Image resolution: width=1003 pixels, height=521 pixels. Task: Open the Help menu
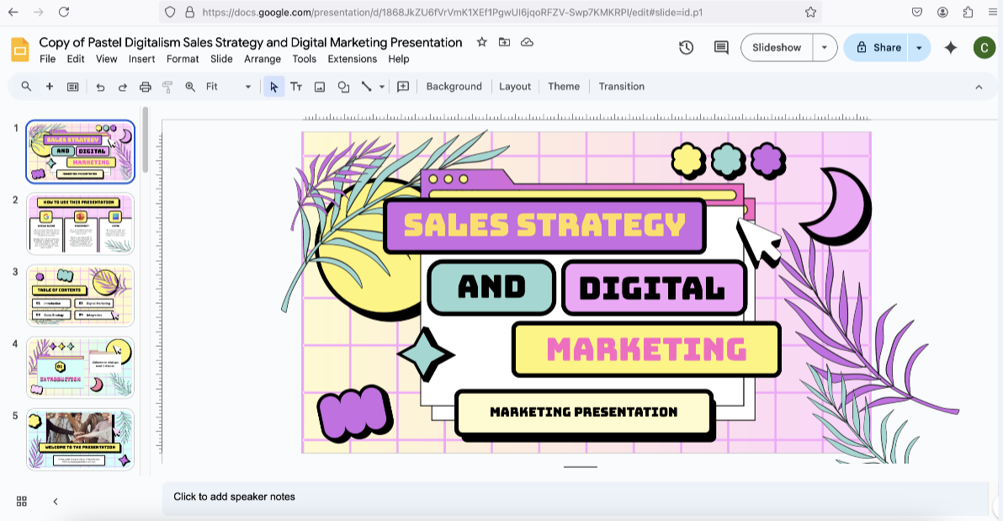pyautogui.click(x=398, y=59)
